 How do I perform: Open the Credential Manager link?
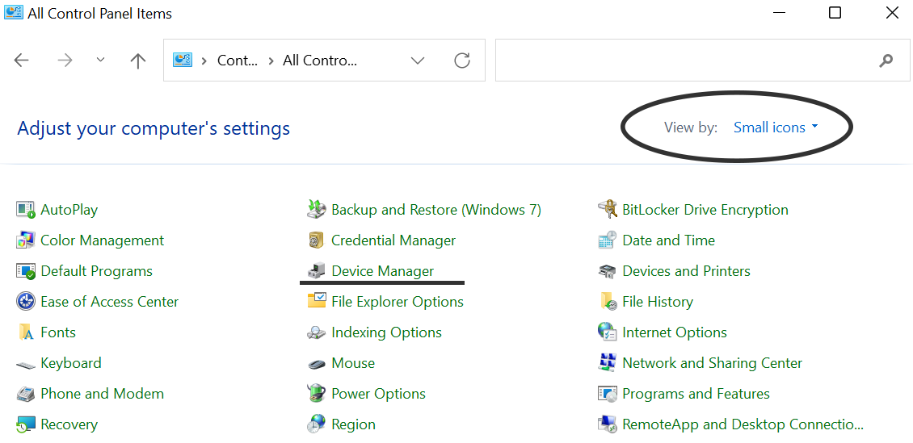pos(393,240)
